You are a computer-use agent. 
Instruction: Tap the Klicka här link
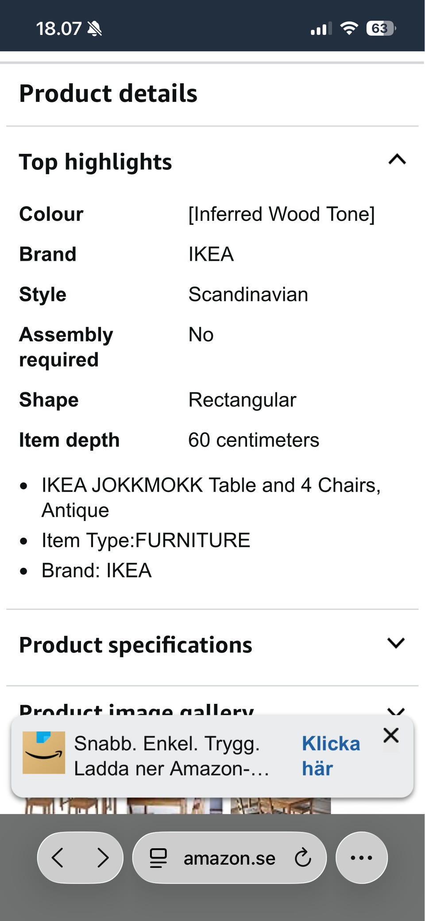[x=331, y=756]
